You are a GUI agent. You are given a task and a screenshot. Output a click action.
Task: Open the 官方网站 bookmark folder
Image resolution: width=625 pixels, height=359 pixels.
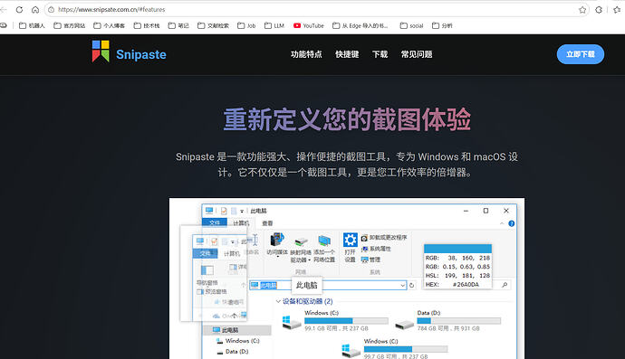[x=70, y=25]
